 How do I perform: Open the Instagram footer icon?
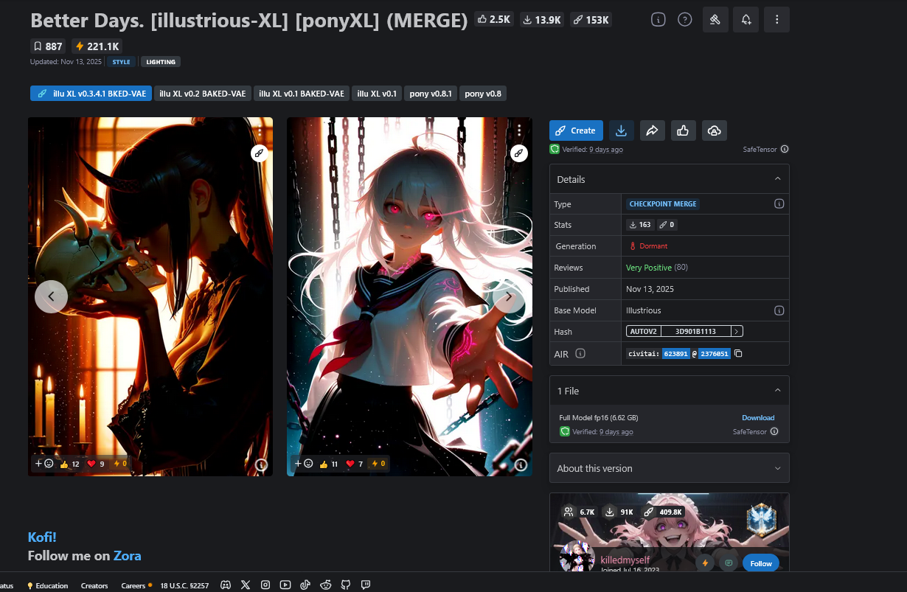(265, 585)
